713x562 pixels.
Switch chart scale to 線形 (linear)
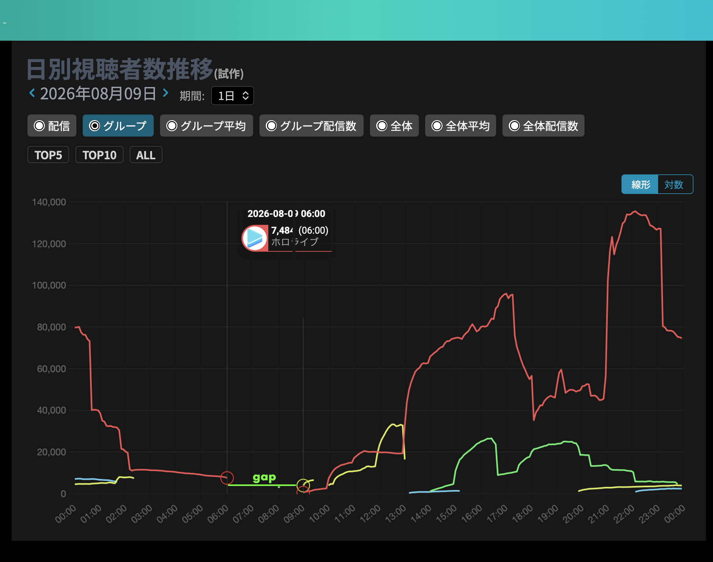click(x=640, y=184)
